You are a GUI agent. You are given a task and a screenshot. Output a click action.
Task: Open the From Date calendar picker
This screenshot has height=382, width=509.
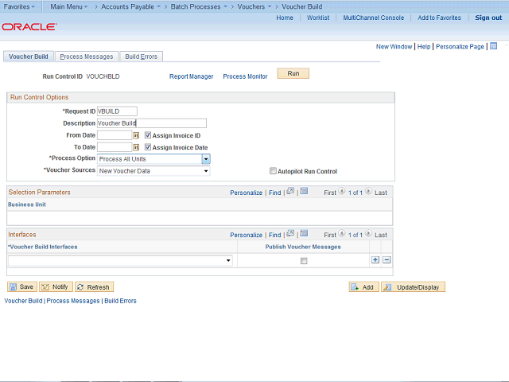point(136,135)
